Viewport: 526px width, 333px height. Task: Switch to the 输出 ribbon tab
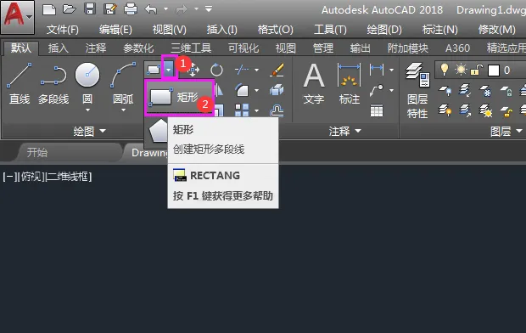[x=361, y=48]
